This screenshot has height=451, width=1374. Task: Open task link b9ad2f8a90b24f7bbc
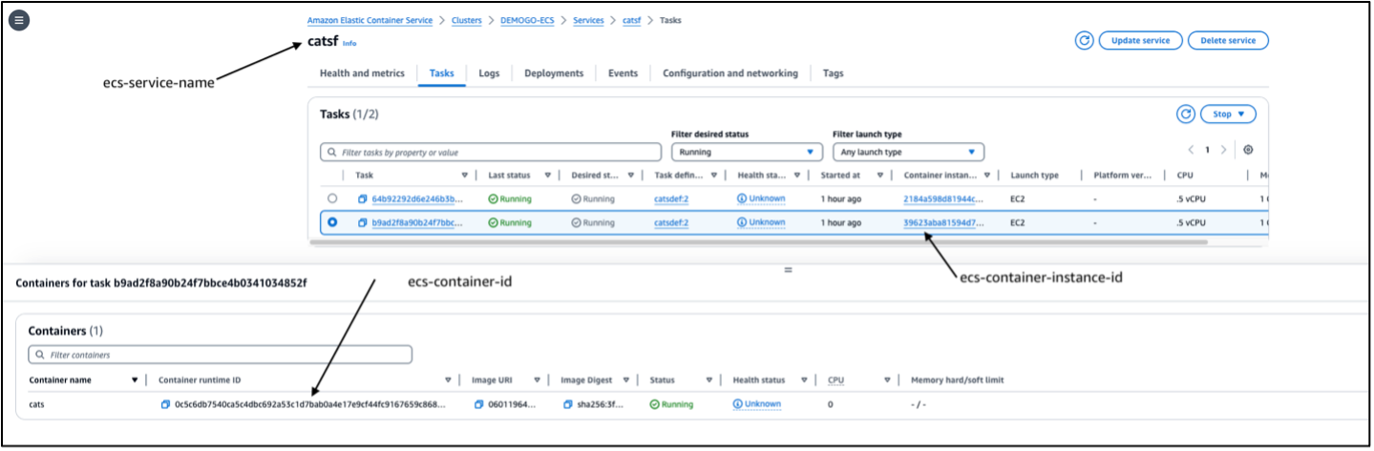417,222
